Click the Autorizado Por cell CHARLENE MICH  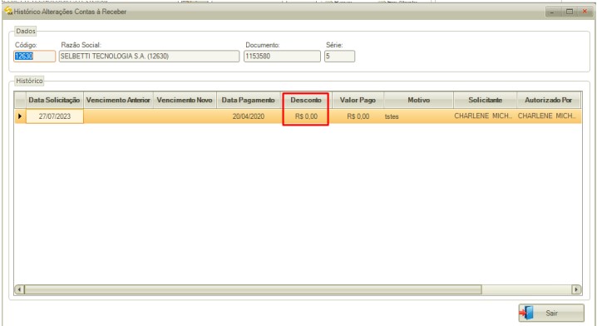point(549,116)
